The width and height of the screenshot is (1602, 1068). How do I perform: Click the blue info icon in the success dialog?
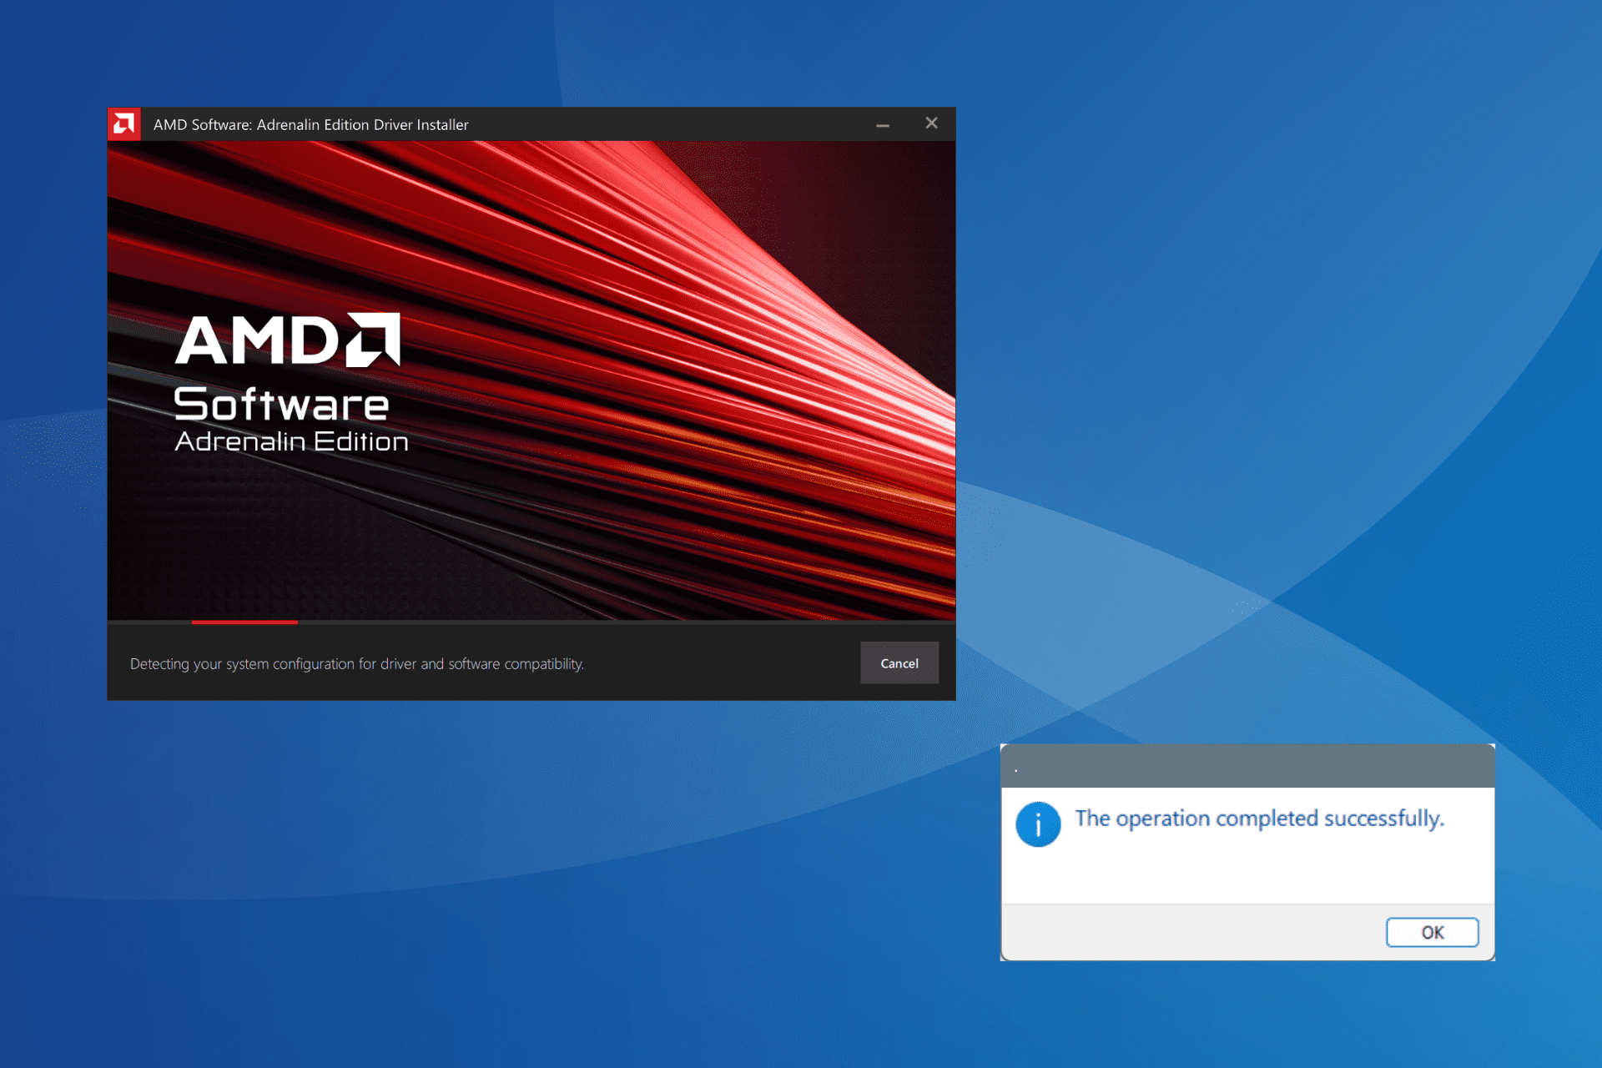(1037, 824)
